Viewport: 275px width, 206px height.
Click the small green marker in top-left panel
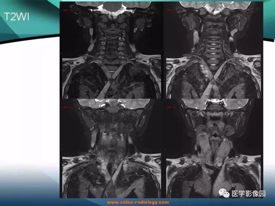(61, 53)
